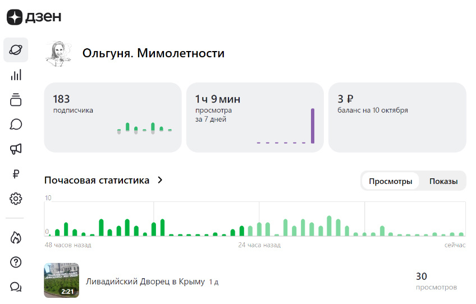Click the tall purple bar in watch-time card

[313, 126]
